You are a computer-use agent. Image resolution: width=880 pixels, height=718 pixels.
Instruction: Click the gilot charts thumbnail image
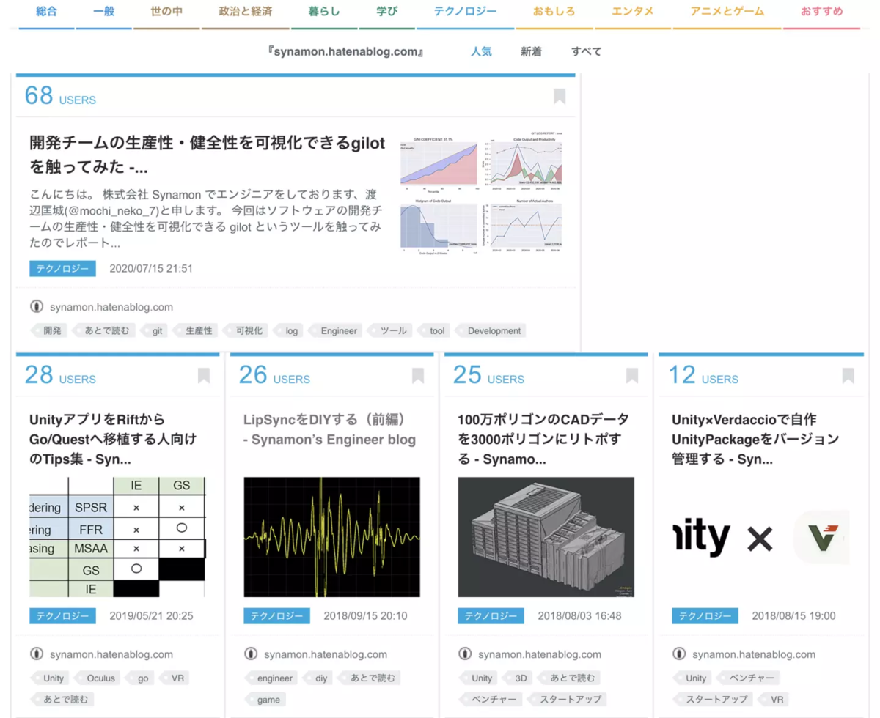[482, 193]
